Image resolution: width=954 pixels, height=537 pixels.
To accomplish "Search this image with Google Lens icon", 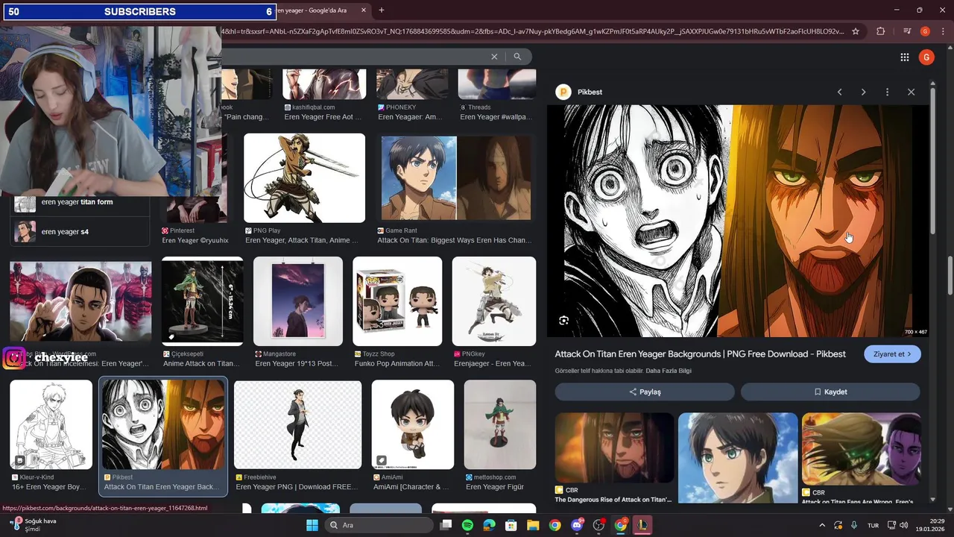I will (x=564, y=321).
